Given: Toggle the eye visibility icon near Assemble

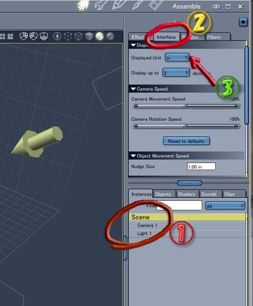Looking at the screenshot, I should [x=216, y=7].
